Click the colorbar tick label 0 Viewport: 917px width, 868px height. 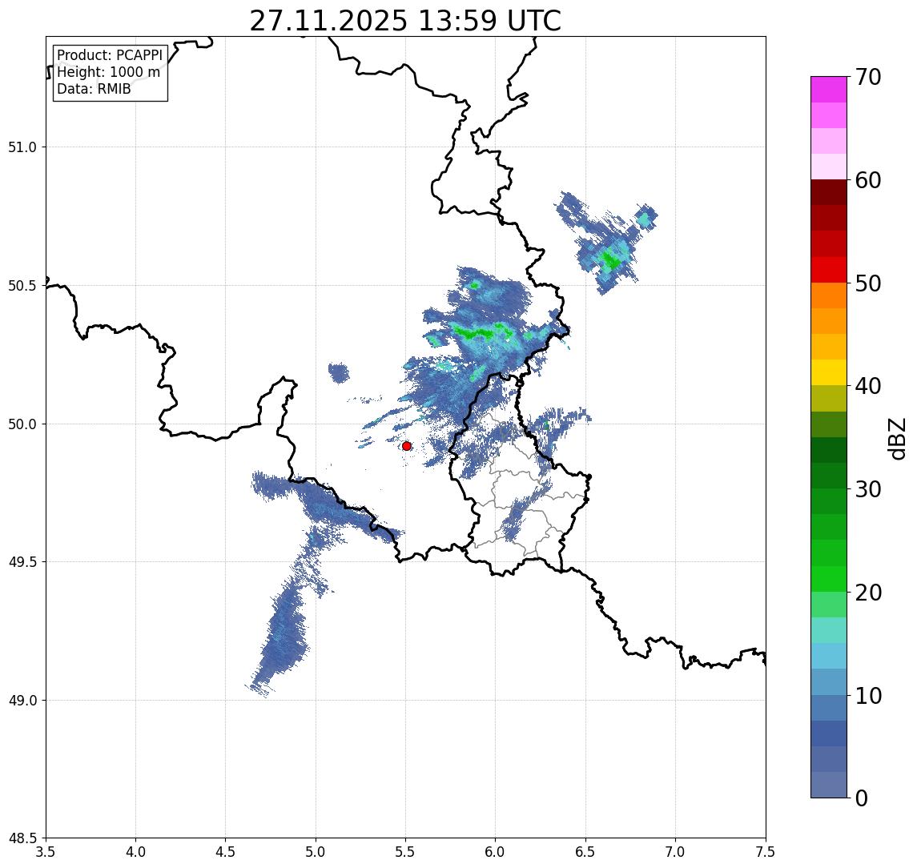862,798
